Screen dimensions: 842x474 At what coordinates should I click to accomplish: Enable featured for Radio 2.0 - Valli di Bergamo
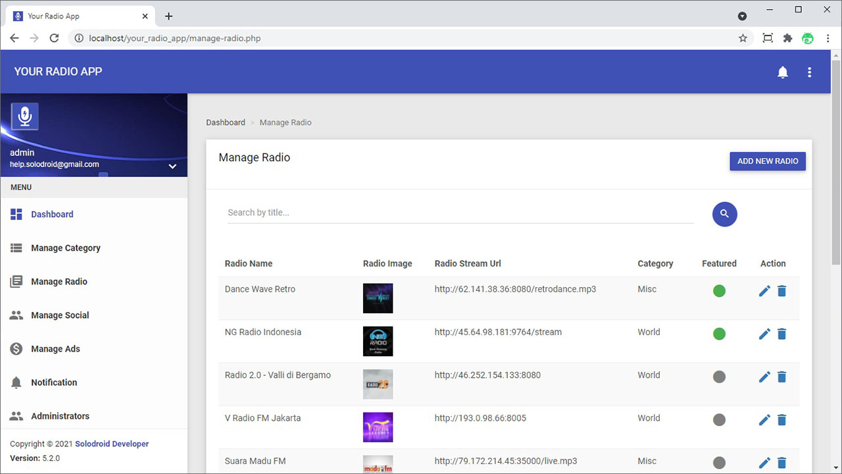coord(719,377)
